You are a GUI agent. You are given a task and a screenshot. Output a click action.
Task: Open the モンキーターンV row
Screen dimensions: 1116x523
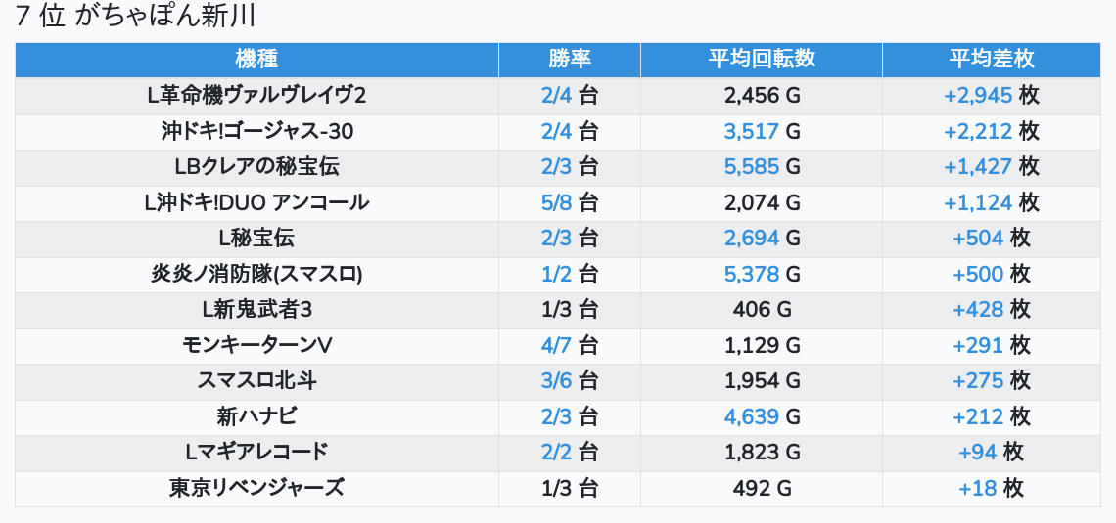(x=256, y=345)
